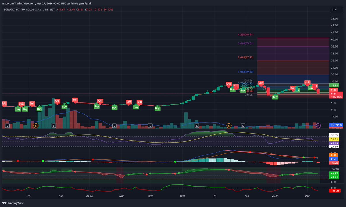The image size is (346, 207).
Task: Click the 4.236(40.81) Fibonacci level label
Action: 246,35
